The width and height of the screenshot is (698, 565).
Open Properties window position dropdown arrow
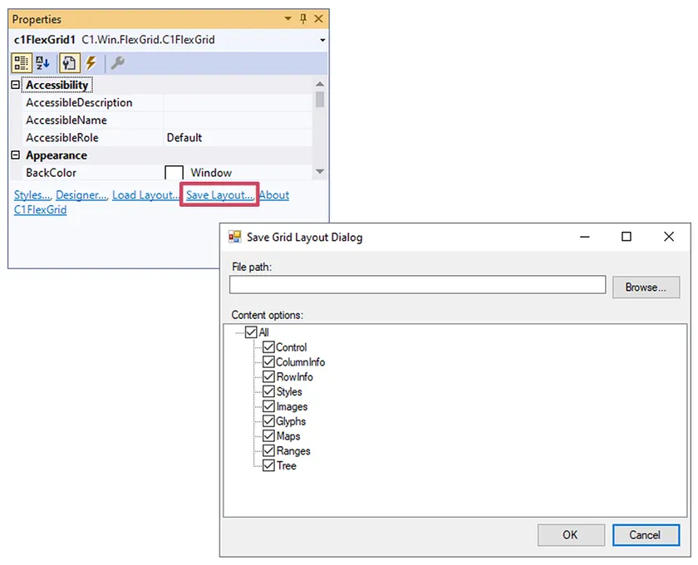click(288, 18)
